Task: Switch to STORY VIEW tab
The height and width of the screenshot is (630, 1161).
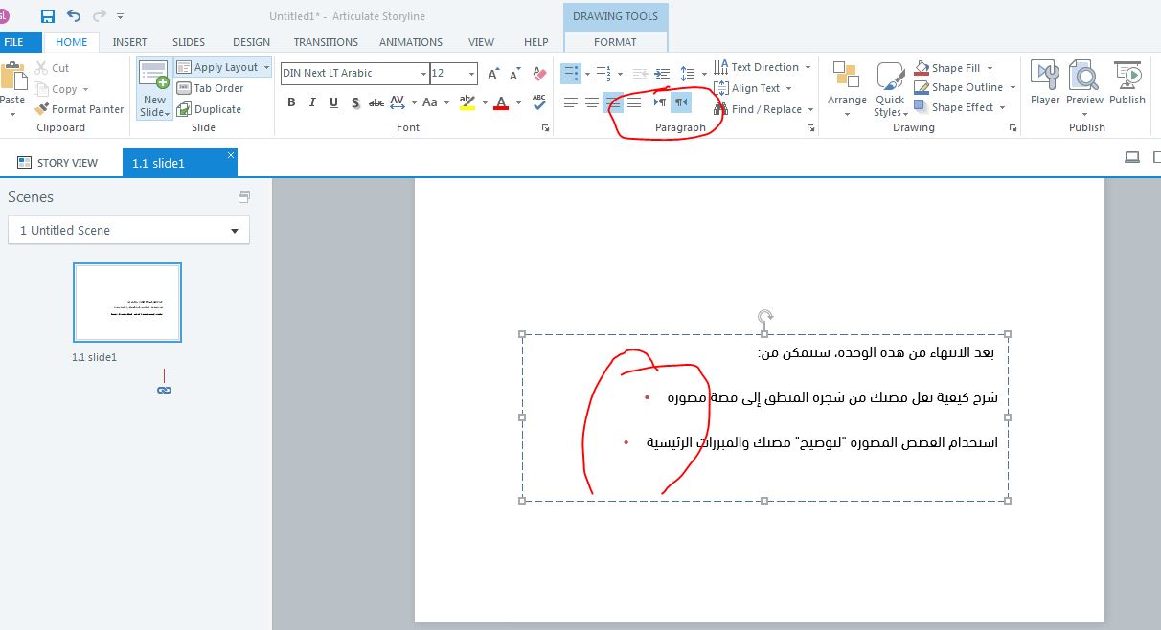Action: 57,163
